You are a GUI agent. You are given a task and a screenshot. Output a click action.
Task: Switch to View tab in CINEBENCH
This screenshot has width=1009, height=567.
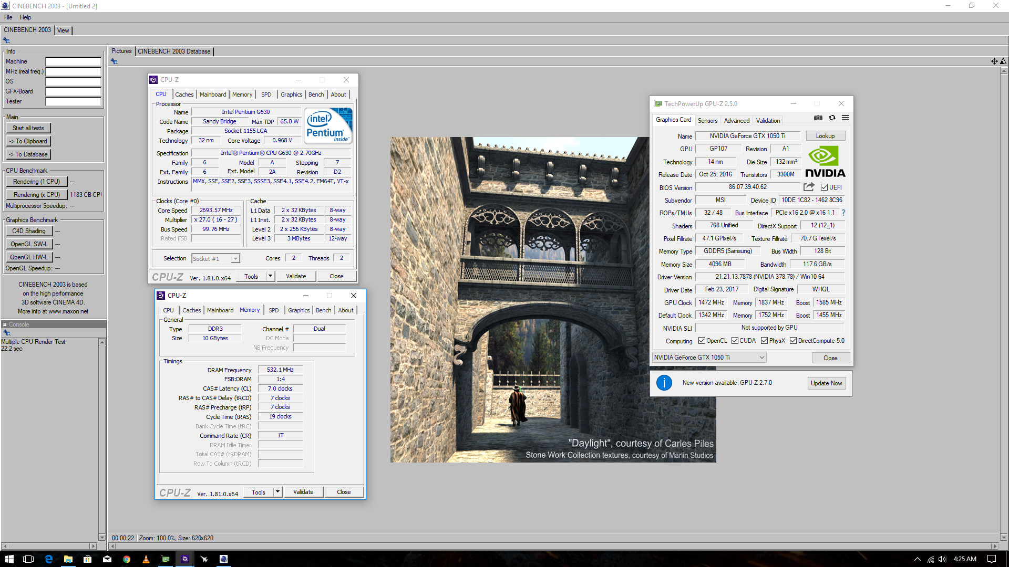click(x=63, y=30)
